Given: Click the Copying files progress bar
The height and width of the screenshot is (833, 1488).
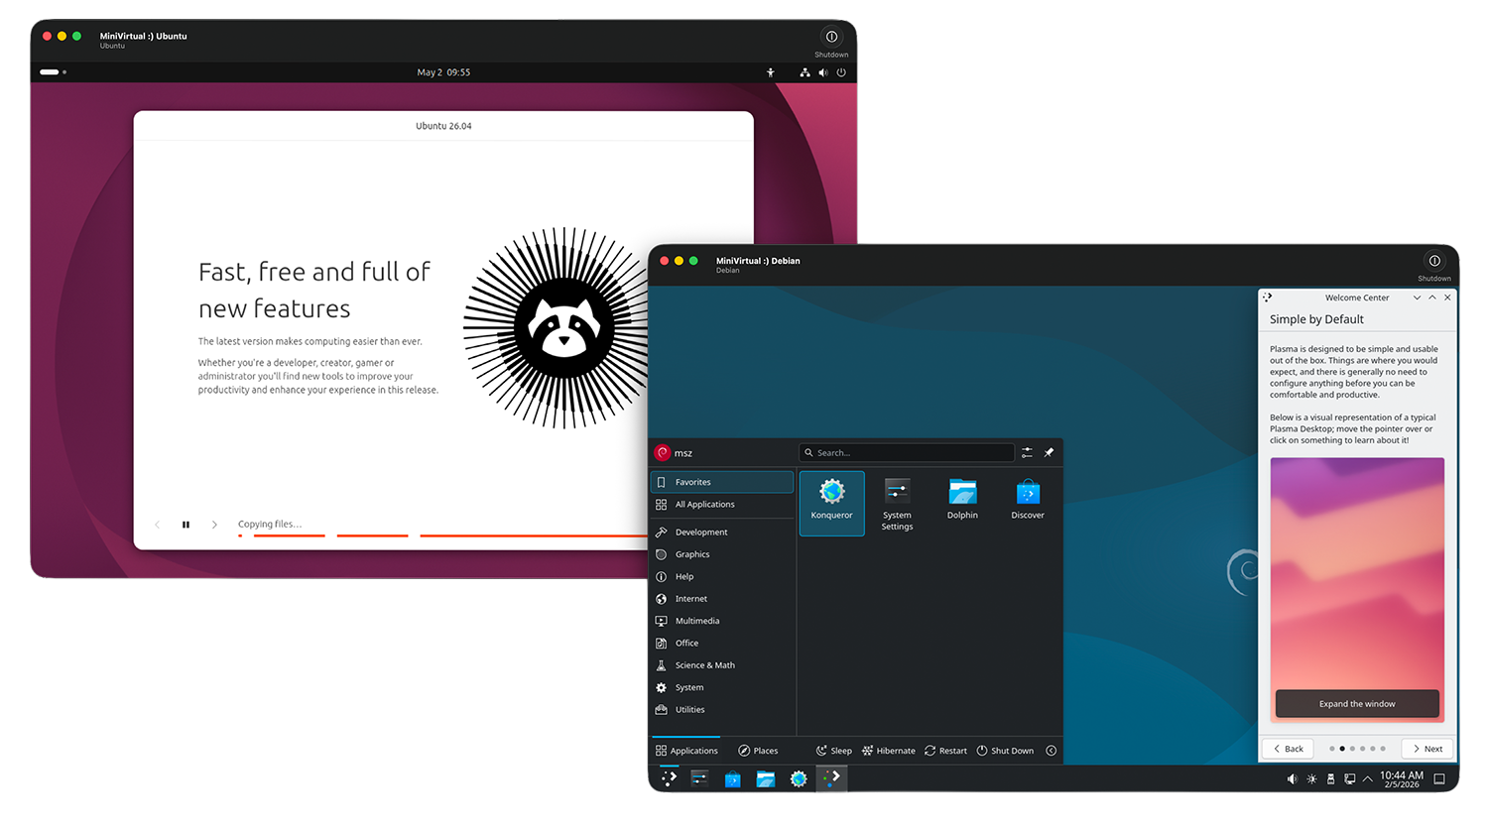Looking at the screenshot, I should tap(443, 535).
